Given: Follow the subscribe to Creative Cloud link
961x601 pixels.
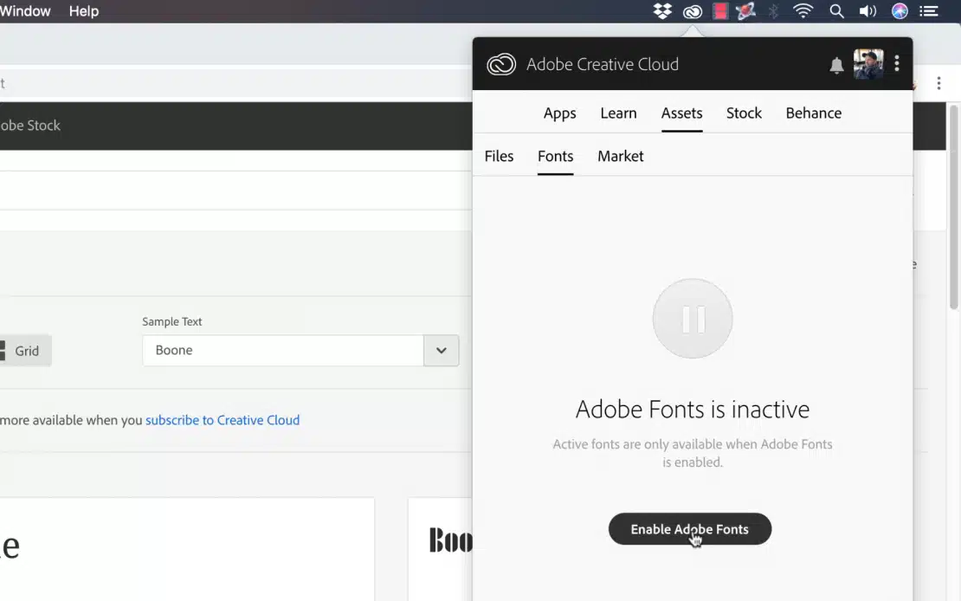Looking at the screenshot, I should pos(223,420).
